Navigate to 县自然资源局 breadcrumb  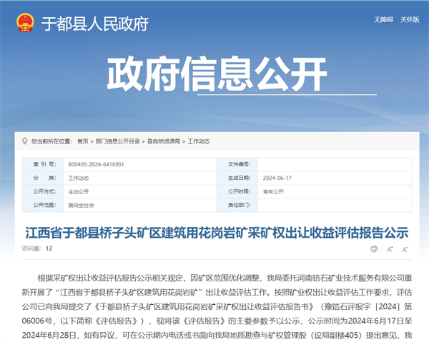click(x=164, y=141)
